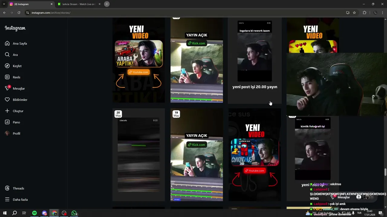Go back in browser history
The height and width of the screenshot is (217, 387).
tap(4, 13)
